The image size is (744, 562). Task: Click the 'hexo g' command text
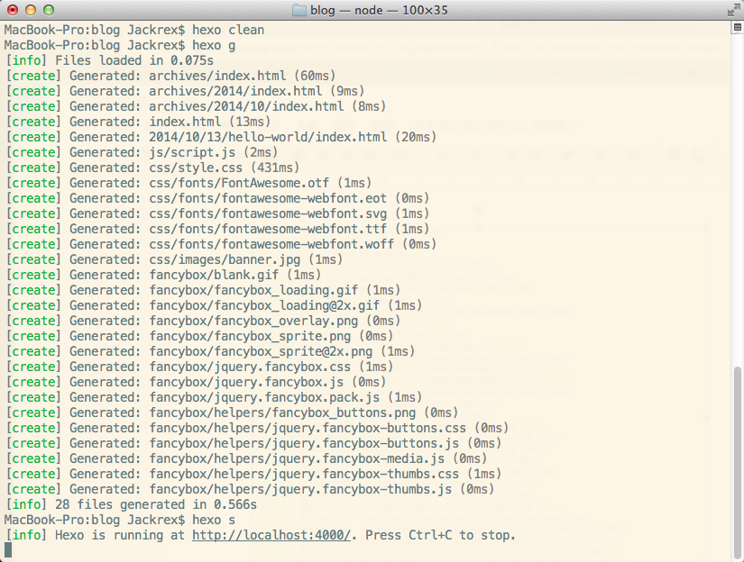coord(214,45)
